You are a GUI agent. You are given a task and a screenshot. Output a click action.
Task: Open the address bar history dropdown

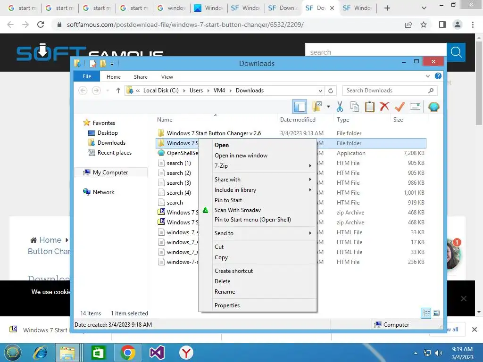[320, 90]
